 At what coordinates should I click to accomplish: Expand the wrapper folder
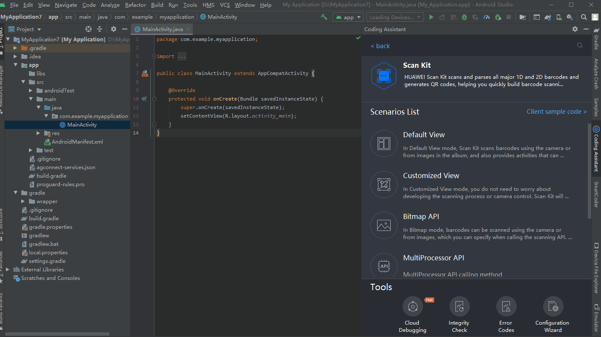(23, 202)
